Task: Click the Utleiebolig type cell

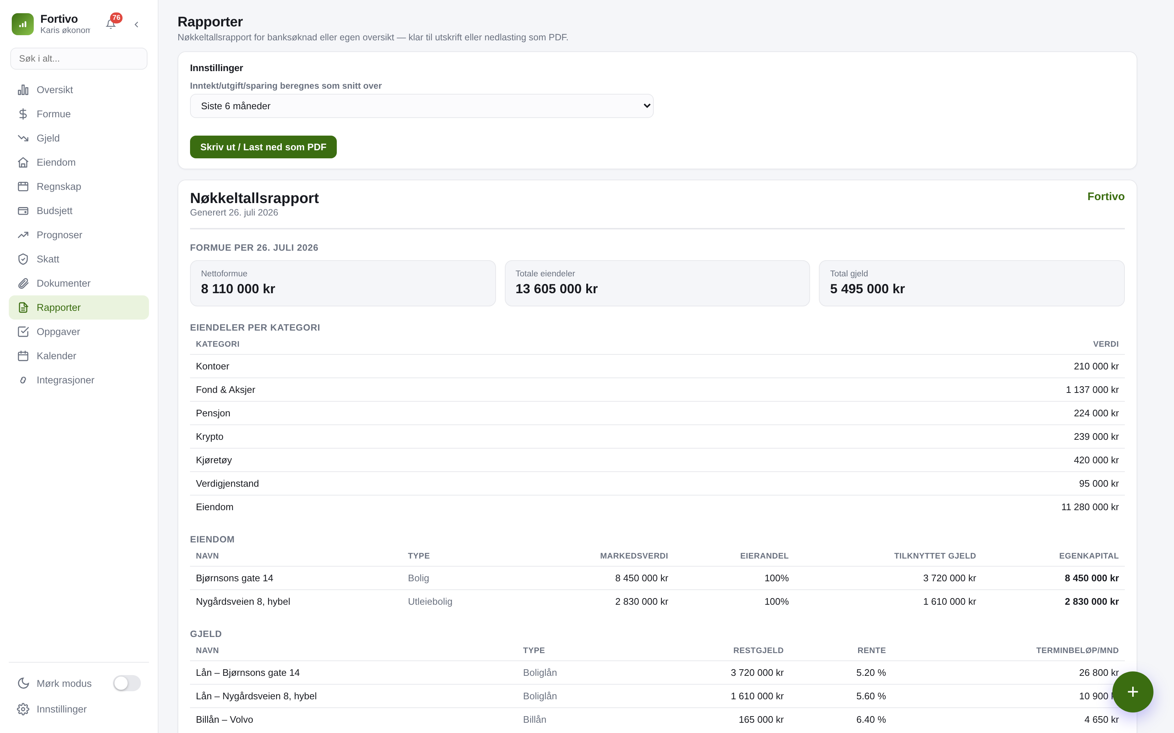Action: pyautogui.click(x=430, y=602)
